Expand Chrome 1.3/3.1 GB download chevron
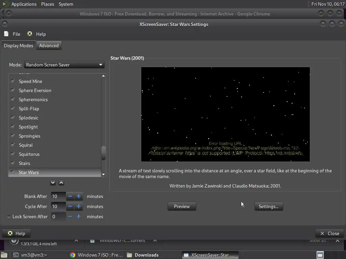 point(76,240)
